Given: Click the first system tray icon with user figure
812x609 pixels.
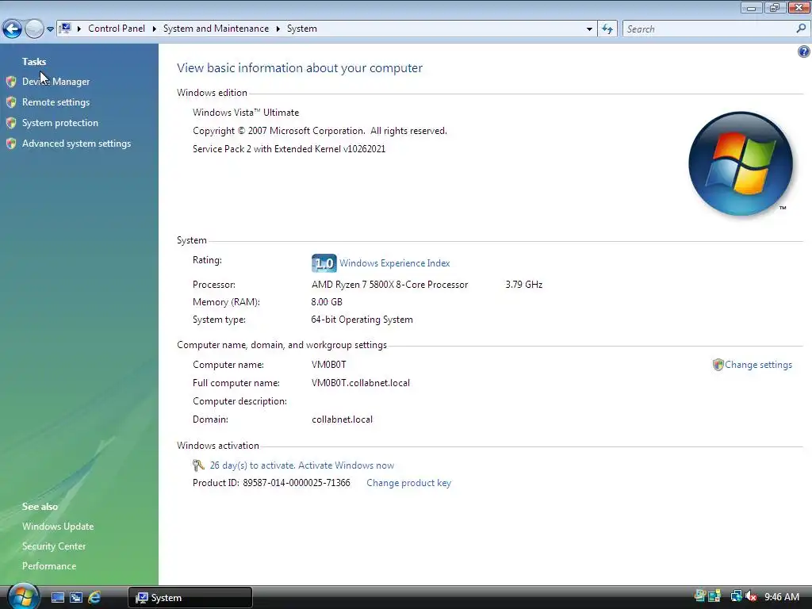Looking at the screenshot, I should pyautogui.click(x=700, y=596).
